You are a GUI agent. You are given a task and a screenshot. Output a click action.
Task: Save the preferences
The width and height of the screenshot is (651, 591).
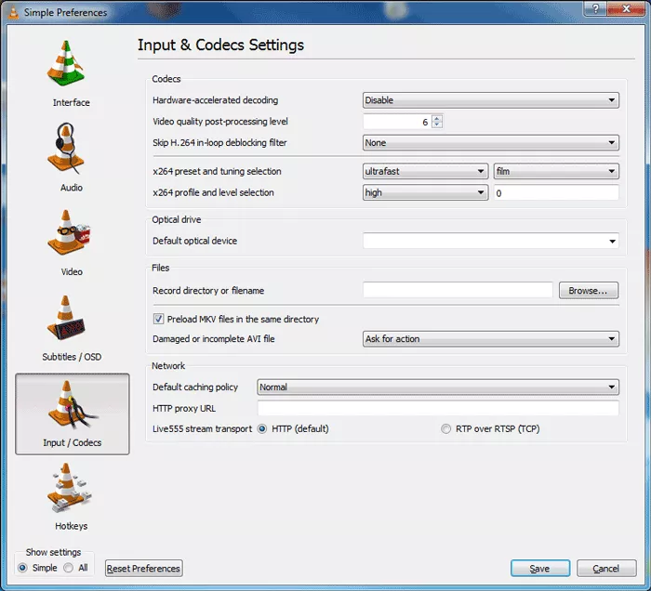[540, 568]
